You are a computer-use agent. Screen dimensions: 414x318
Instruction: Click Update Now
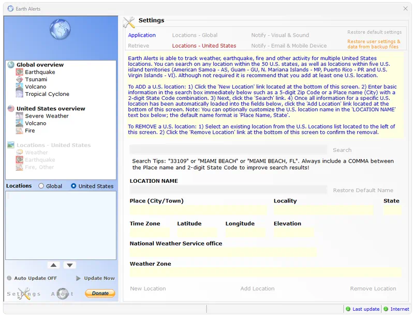point(96,278)
